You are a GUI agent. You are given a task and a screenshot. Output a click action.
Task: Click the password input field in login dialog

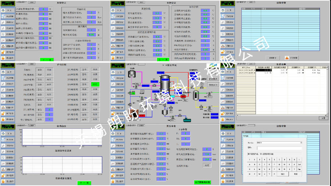coord(280,148)
